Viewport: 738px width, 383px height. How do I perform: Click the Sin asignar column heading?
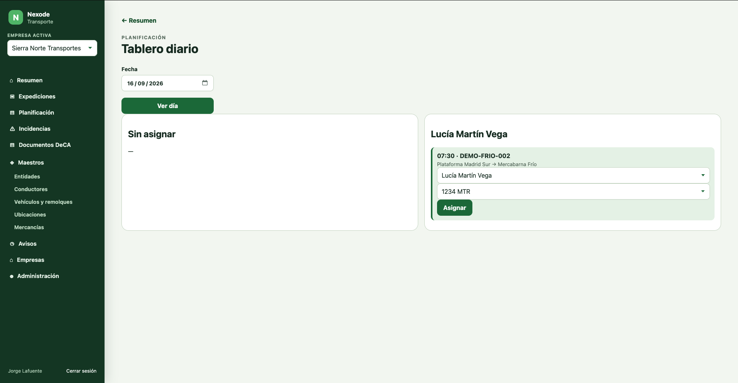coord(151,134)
